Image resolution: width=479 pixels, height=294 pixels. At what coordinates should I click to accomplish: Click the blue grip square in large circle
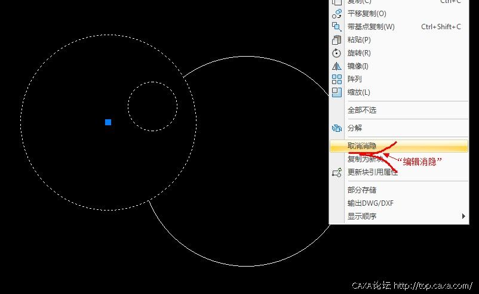pyautogui.click(x=108, y=122)
